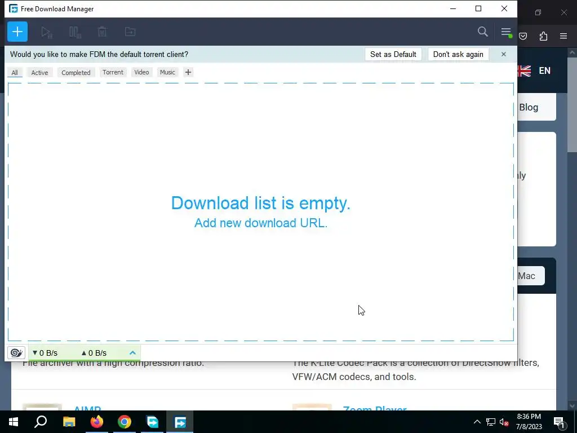Select EN language on the web page

coord(545,70)
